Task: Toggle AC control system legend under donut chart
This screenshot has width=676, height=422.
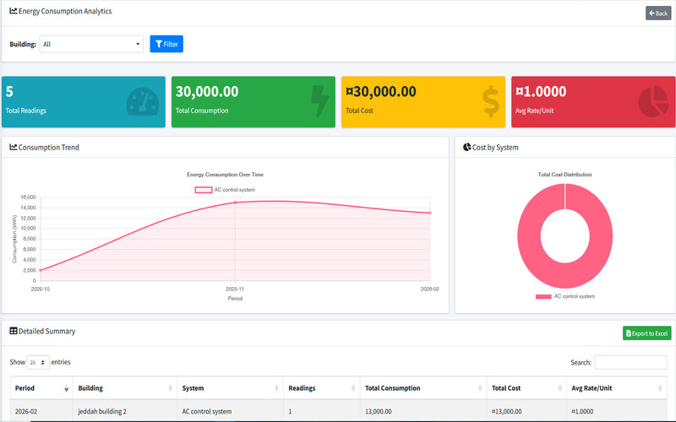Action: coord(565,296)
